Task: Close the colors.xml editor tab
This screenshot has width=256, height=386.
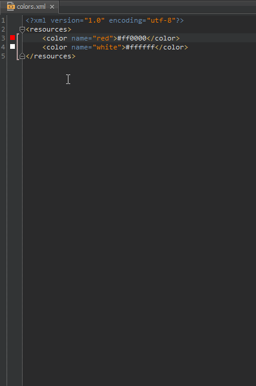Action: (52, 7)
